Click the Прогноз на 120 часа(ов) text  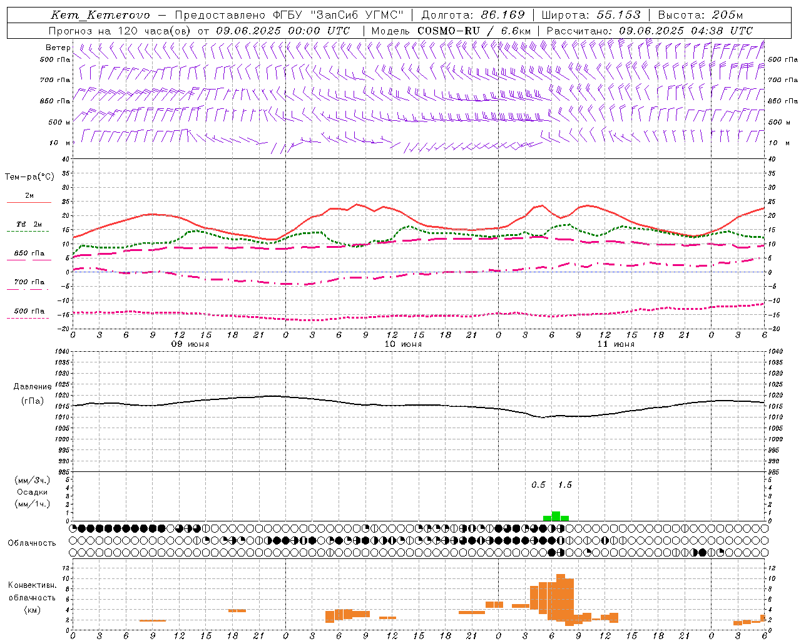pyautogui.click(x=121, y=31)
